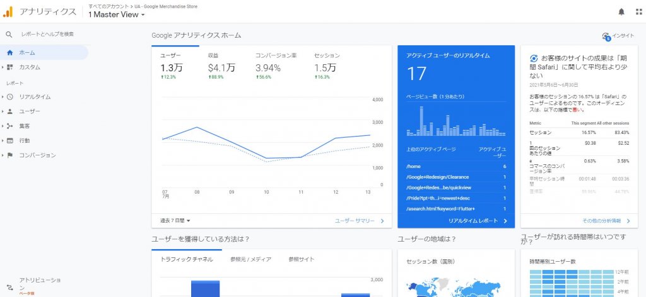Switch to 参照元 / メディア tab
646x297 pixels.
(x=251, y=259)
